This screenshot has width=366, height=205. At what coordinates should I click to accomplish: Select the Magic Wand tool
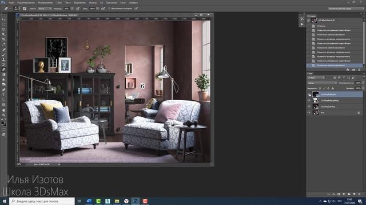3,34
